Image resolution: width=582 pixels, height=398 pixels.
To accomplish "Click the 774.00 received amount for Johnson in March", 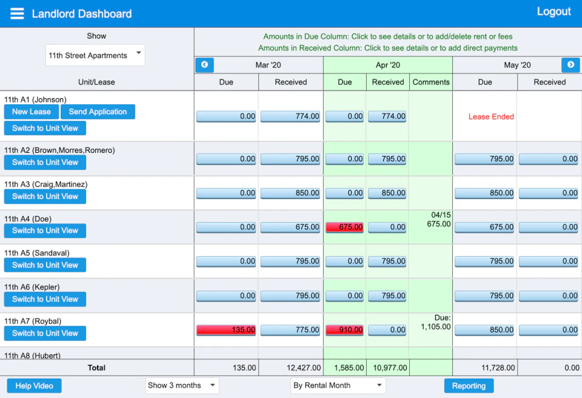I will [290, 116].
